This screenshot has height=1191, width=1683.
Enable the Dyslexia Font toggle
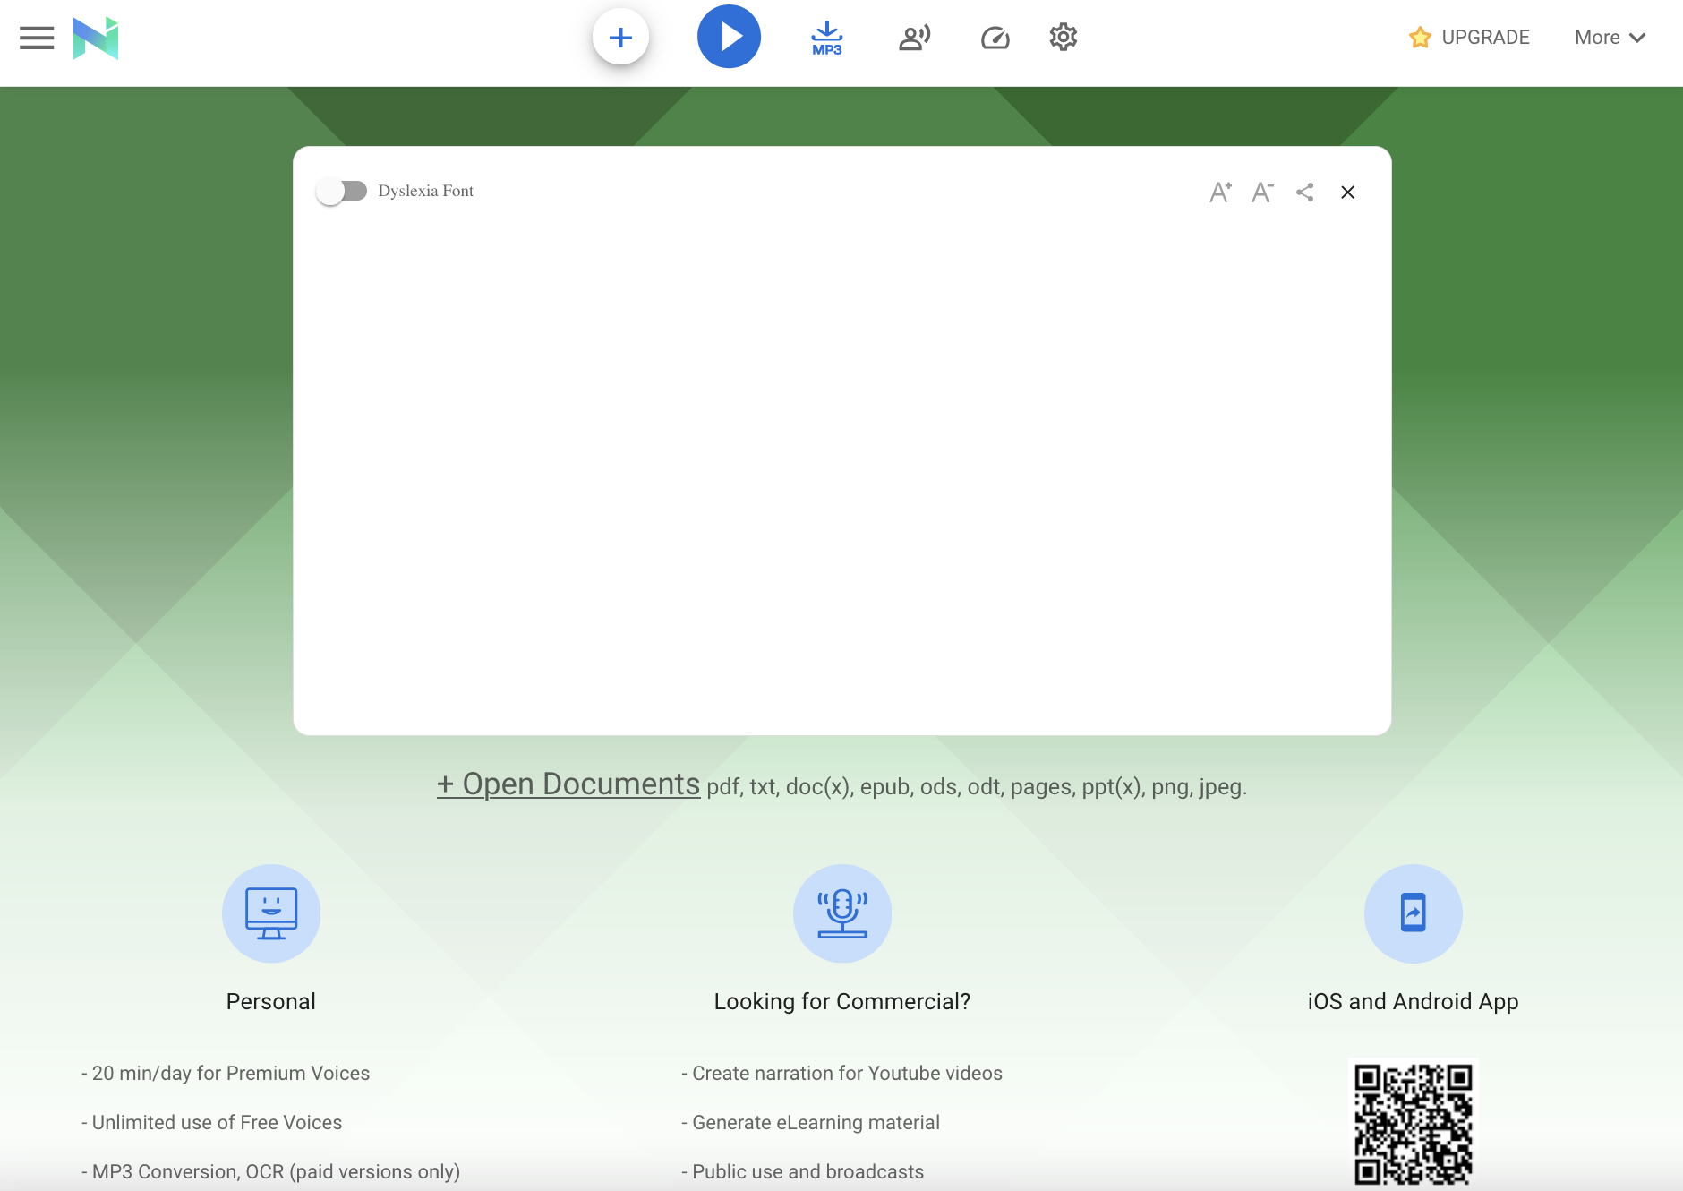341,191
